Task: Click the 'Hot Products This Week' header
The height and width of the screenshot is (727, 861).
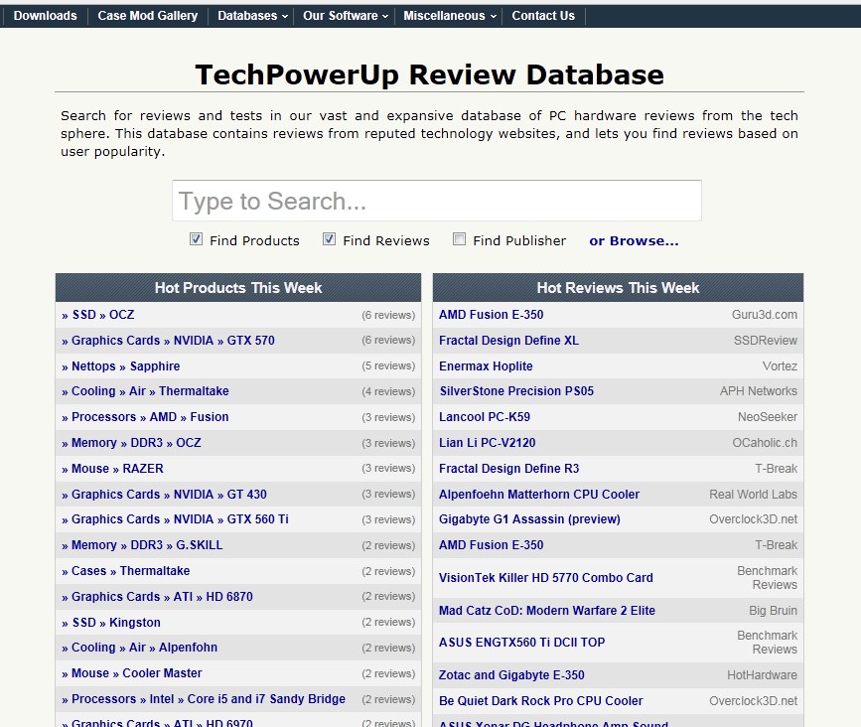Action: pos(238,288)
